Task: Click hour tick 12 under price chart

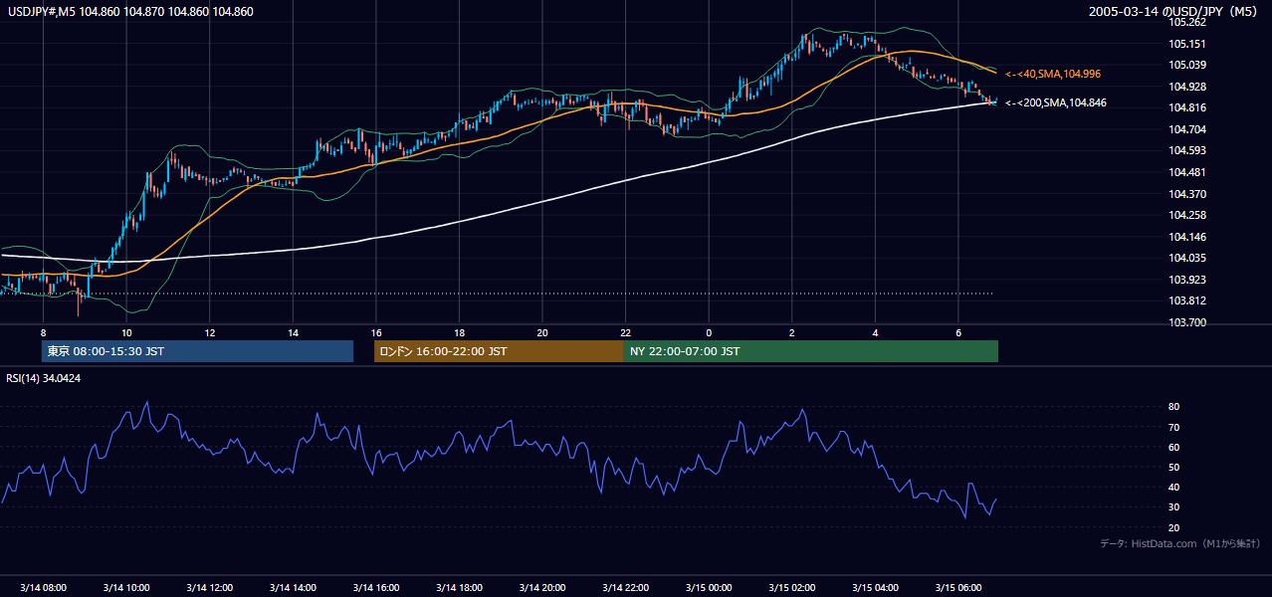Action: coord(210,332)
